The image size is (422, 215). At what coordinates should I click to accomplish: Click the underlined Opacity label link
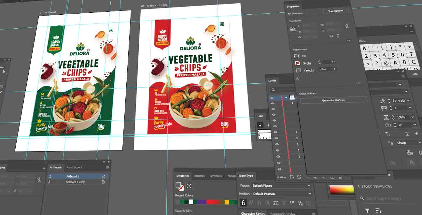point(309,70)
